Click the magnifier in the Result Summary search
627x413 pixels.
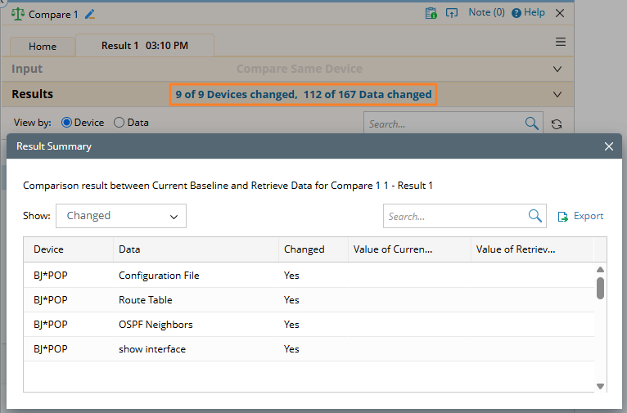click(535, 216)
